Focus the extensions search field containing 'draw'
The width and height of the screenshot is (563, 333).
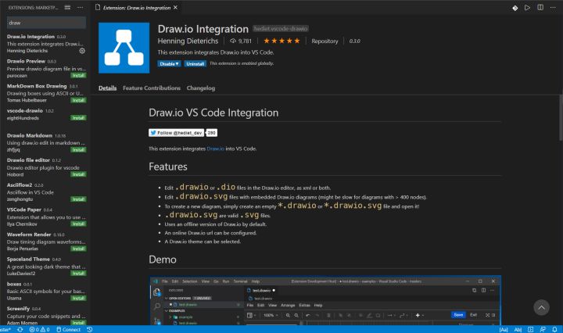coord(46,23)
